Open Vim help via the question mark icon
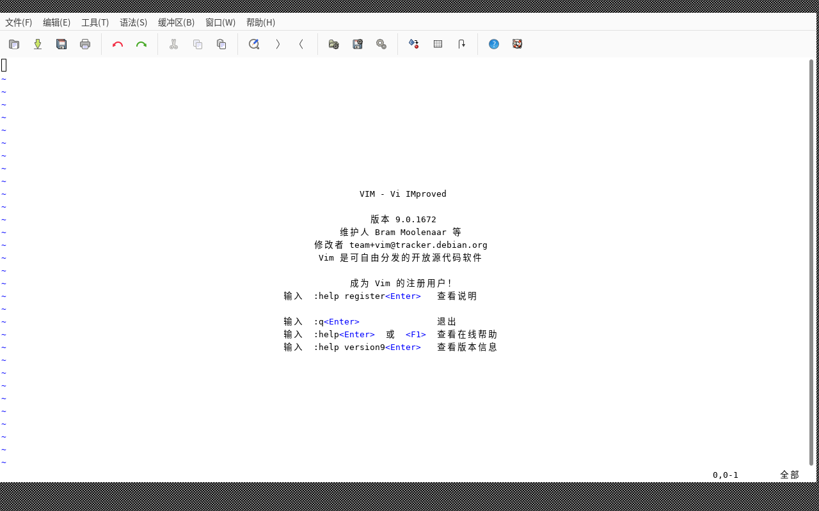This screenshot has height=511, width=819. tap(493, 43)
